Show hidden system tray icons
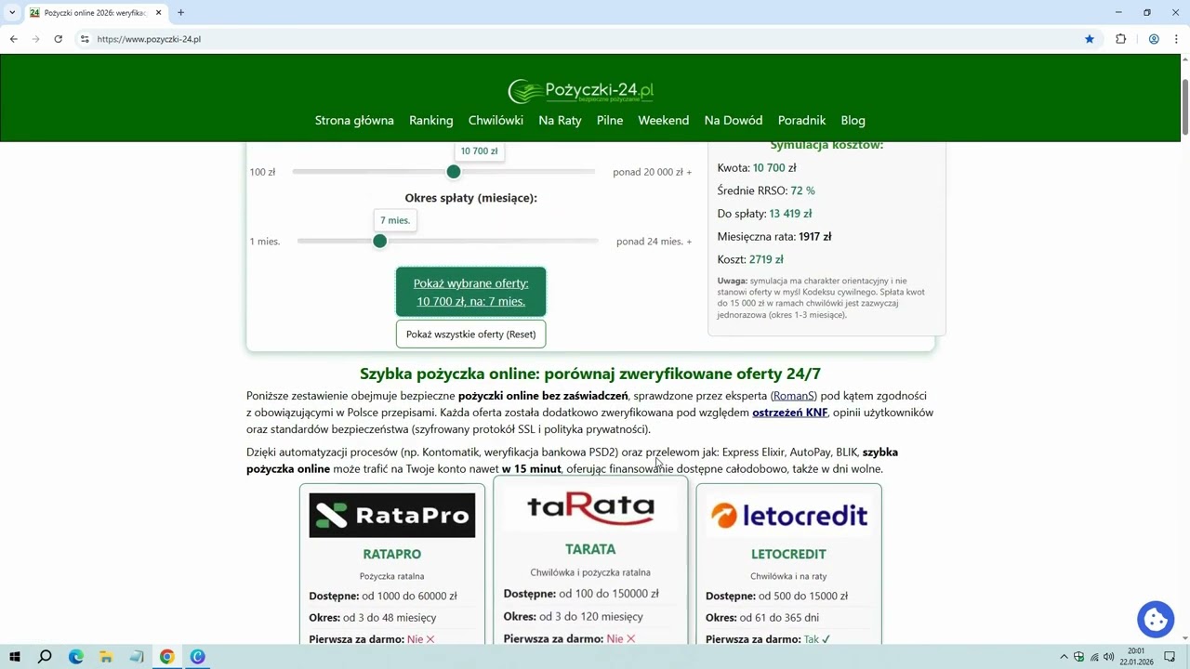Viewport: 1190px width, 669px height. click(x=1064, y=657)
